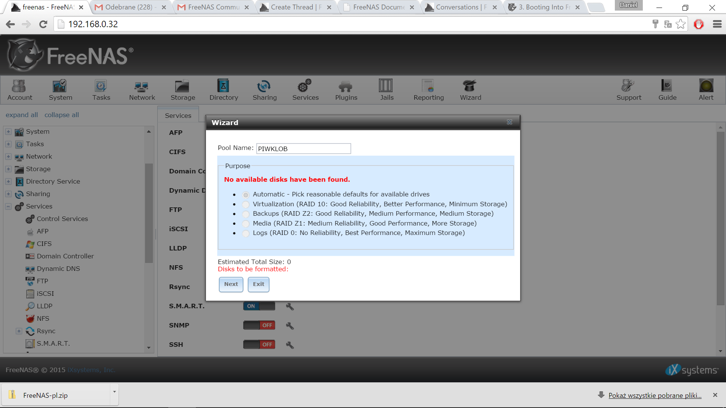
Task: Switch to the Conversations browser tab
Action: [462, 7]
